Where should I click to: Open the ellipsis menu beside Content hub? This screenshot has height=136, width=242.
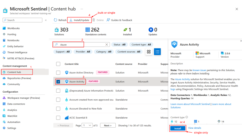click(x=82, y=9)
